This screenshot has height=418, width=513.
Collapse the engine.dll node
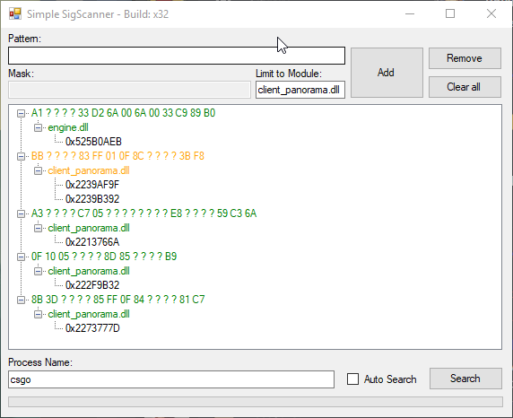click(x=38, y=127)
